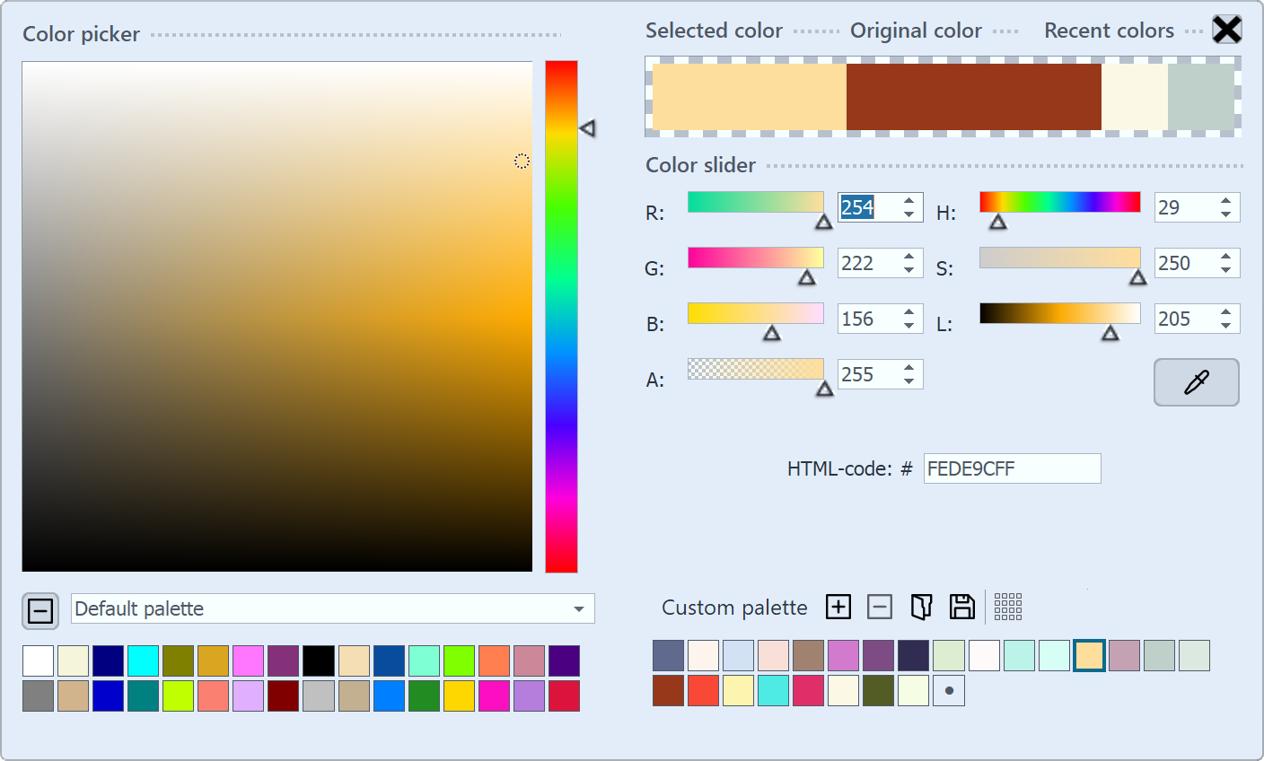Select the HTML-code input field
This screenshot has height=761, width=1264.
(x=1012, y=468)
